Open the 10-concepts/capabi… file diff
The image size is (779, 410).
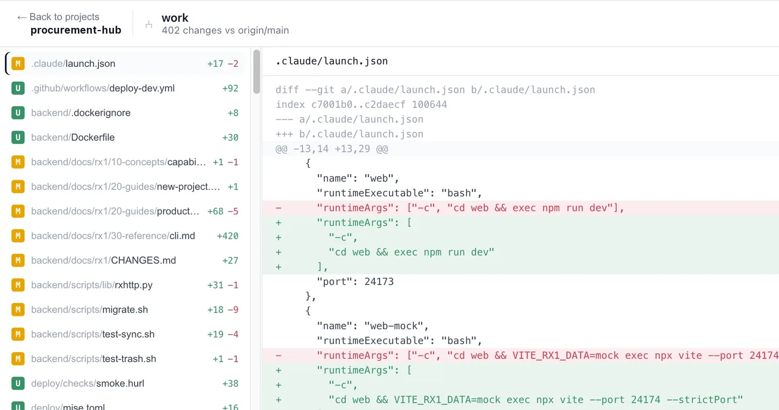[x=125, y=162]
